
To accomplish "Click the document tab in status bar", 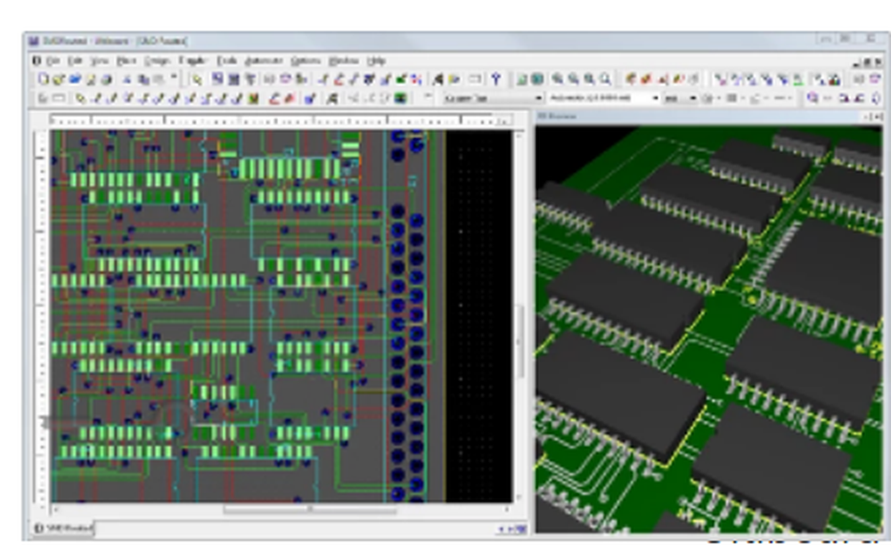I will (x=63, y=529).
